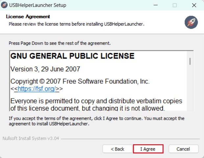The width and height of the screenshot is (204, 158).
Task: Click the round rocket logo in the header
Action: [x=191, y=22]
